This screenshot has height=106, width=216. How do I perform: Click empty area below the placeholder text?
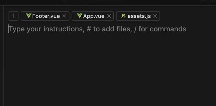point(104,57)
